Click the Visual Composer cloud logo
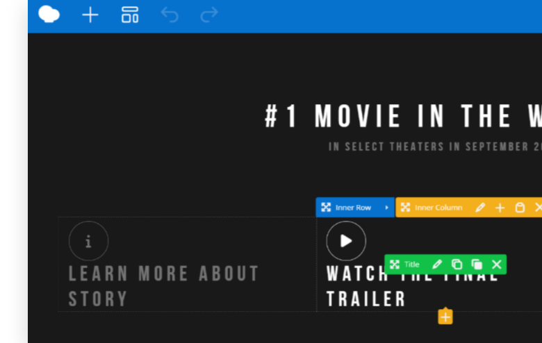This screenshot has width=542, height=343. click(49, 15)
